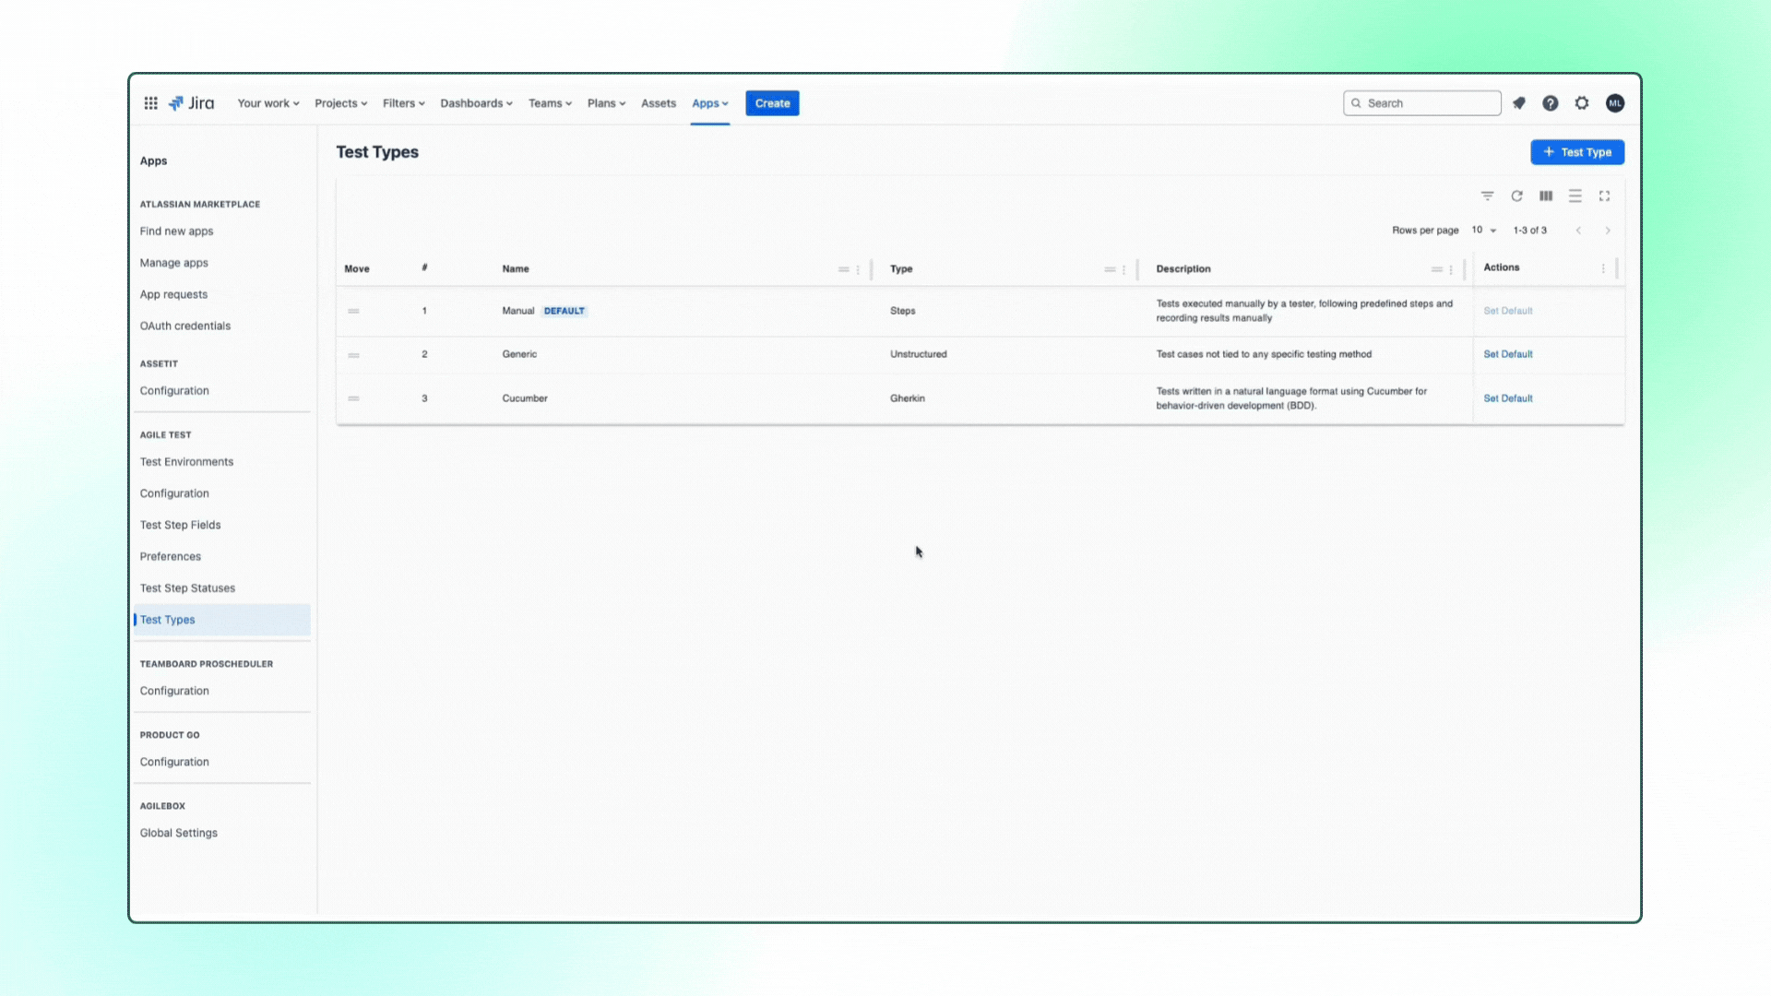Add a new Test Type
This screenshot has height=996, width=1771.
point(1576,151)
